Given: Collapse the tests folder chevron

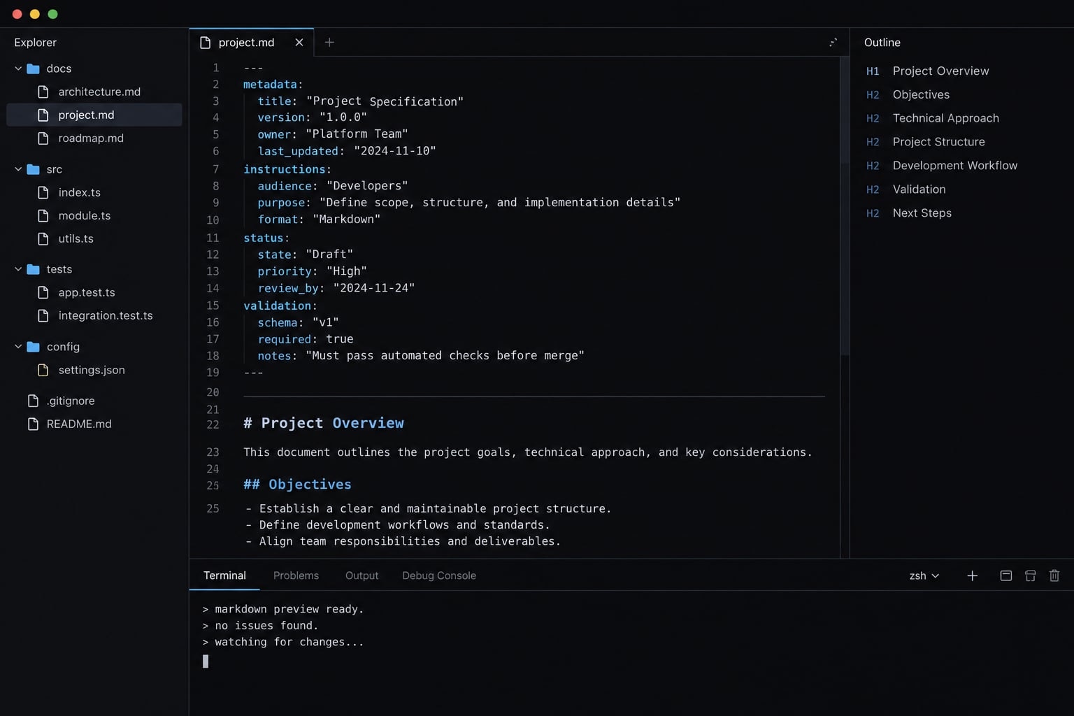Looking at the screenshot, I should [x=18, y=269].
